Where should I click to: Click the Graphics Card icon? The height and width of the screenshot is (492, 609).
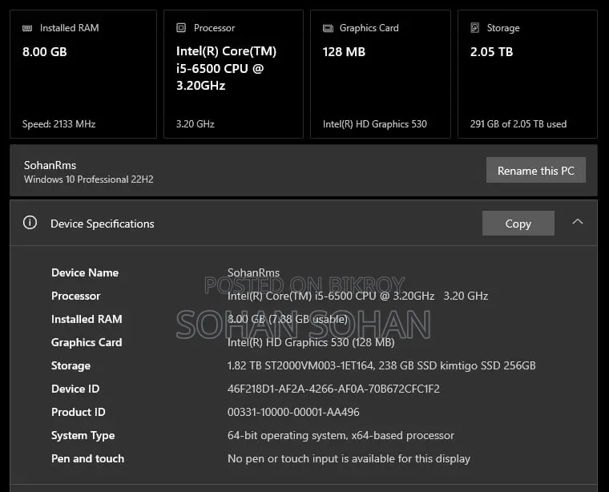tap(329, 28)
